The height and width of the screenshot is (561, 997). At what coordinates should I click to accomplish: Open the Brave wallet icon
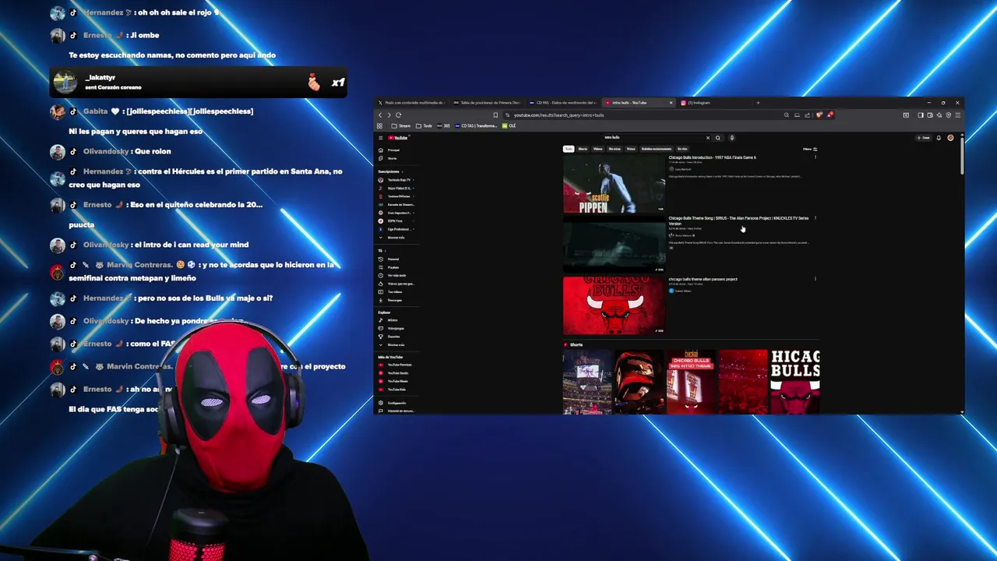(930, 115)
